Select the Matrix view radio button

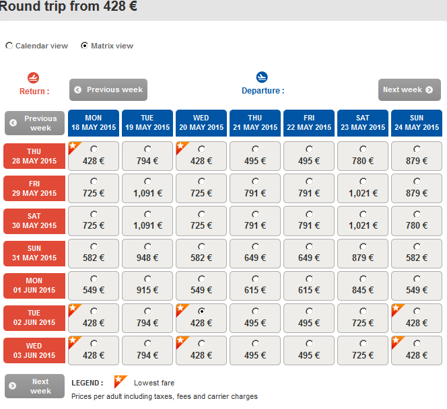tap(84, 46)
